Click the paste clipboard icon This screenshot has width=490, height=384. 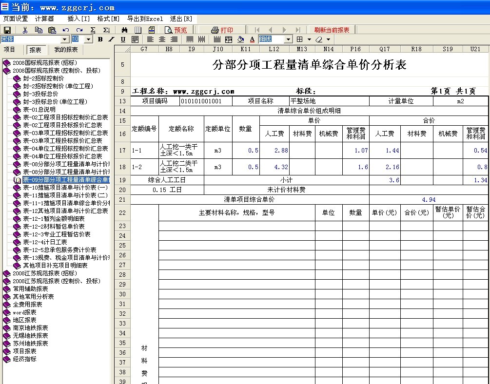point(52,30)
